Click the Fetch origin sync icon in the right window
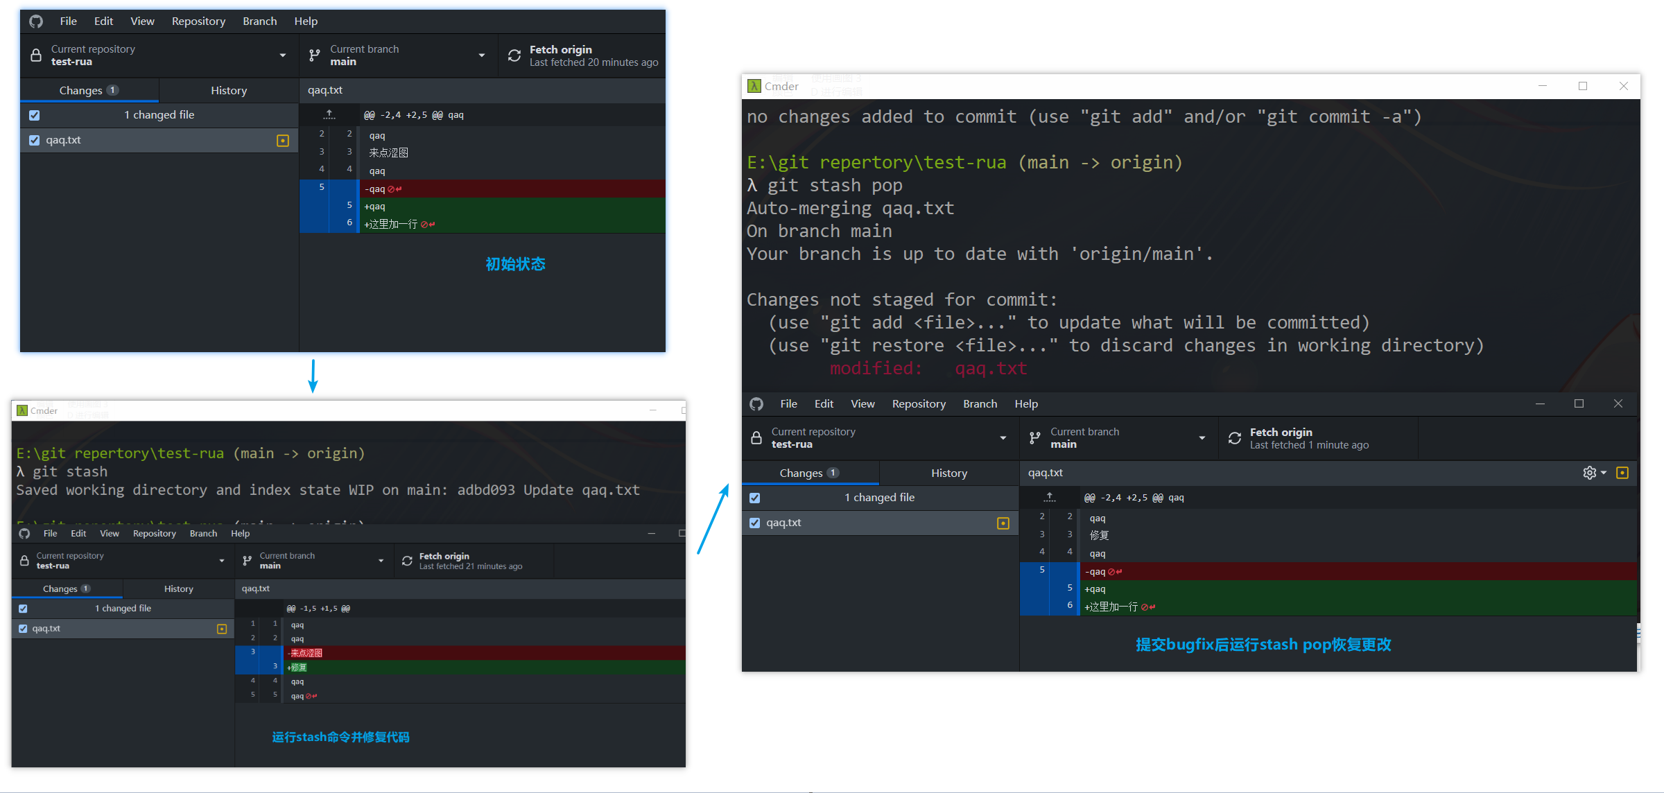The image size is (1664, 793). click(1235, 438)
